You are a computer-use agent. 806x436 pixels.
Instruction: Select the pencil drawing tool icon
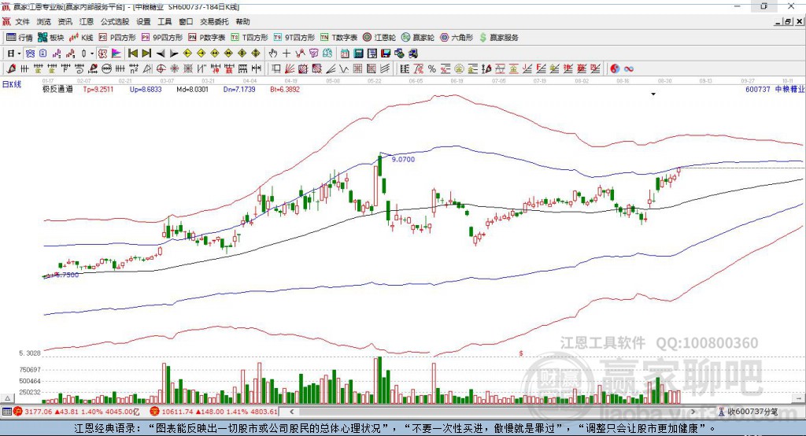coord(11,69)
